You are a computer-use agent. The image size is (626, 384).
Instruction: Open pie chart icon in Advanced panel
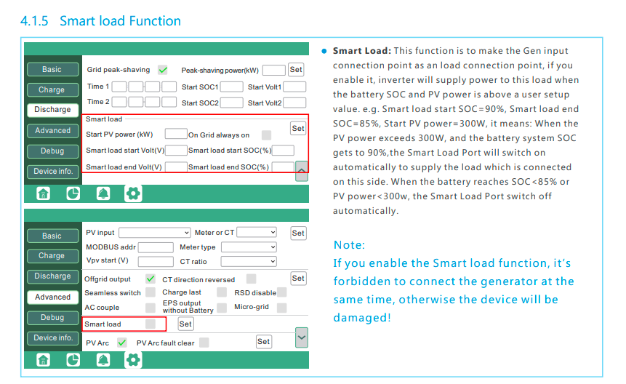[x=73, y=360]
